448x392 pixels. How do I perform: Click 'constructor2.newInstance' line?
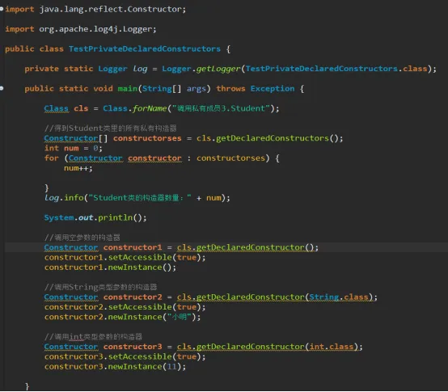pyautogui.click(x=123, y=317)
